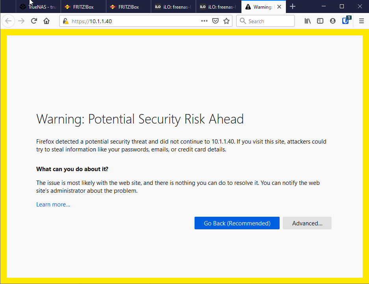369x284 pixels.
Task: Open a new tab with plus button
Action: [293, 7]
